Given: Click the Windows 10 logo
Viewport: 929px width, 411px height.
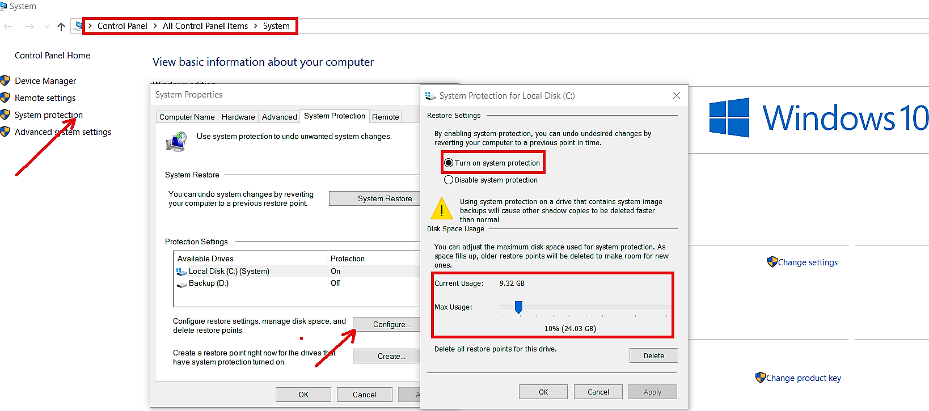Looking at the screenshot, I should coord(819,117).
